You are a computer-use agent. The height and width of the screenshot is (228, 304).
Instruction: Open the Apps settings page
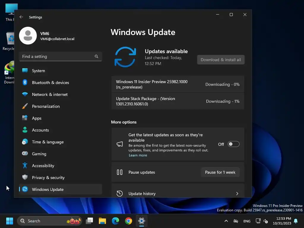61,118
